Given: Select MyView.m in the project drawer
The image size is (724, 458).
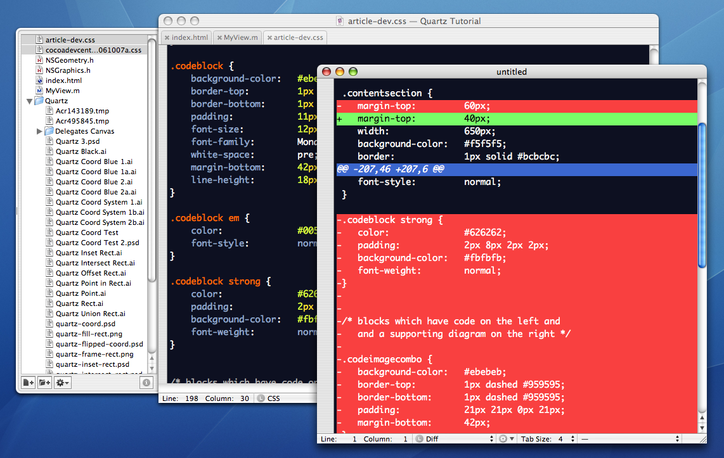Looking at the screenshot, I should tap(62, 91).
